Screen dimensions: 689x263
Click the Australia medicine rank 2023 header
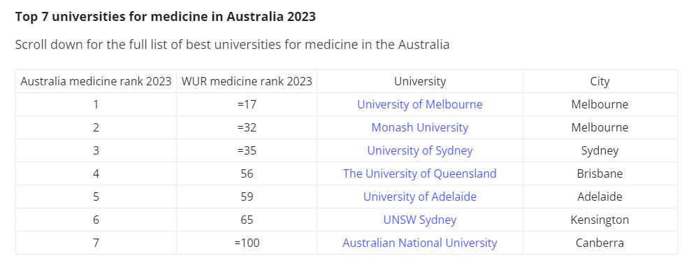(x=96, y=81)
